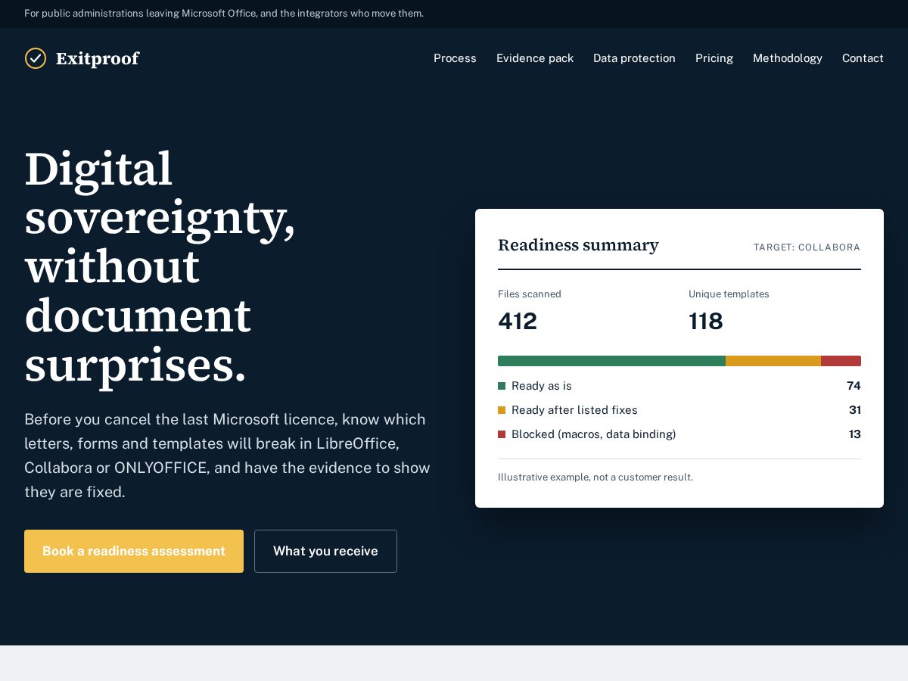The width and height of the screenshot is (908, 681).
Task: Click the Files scanned label
Action: click(x=530, y=294)
